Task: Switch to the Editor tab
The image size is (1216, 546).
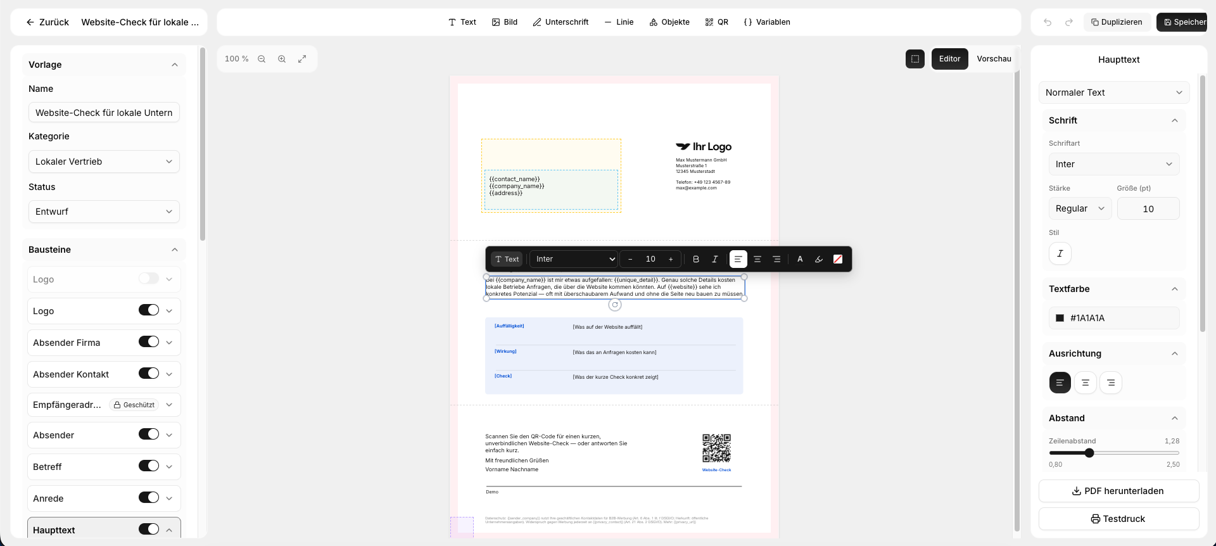Action: click(x=949, y=59)
